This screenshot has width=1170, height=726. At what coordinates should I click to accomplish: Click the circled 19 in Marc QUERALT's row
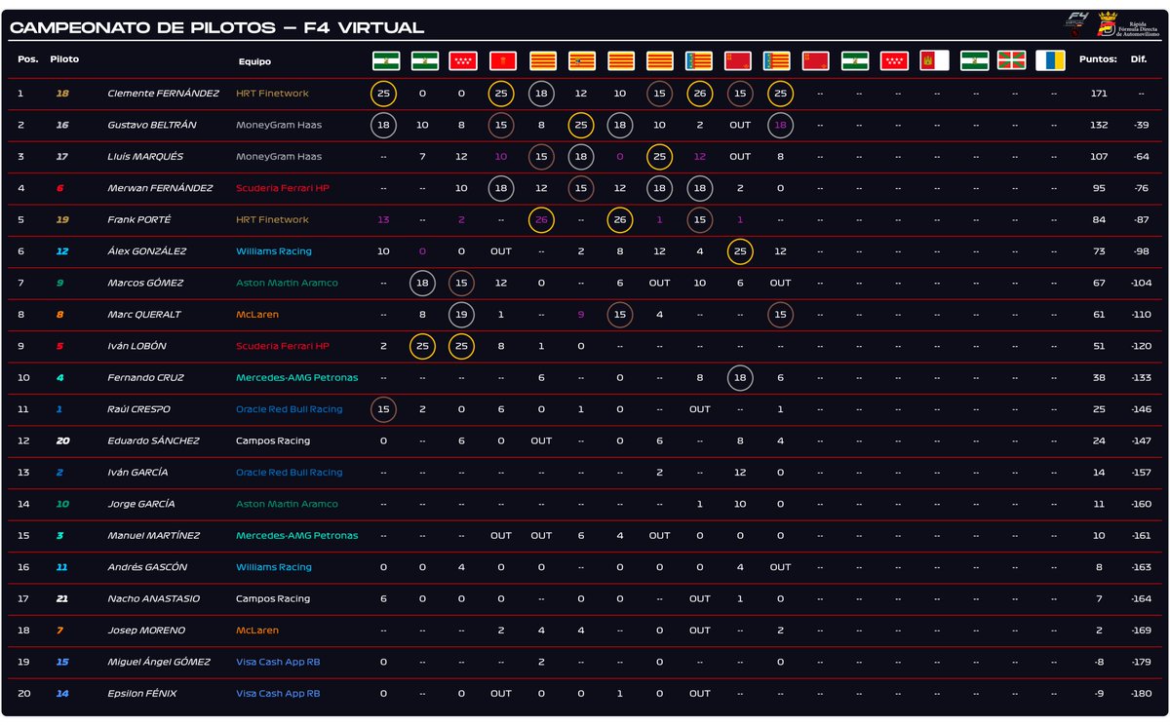462,315
